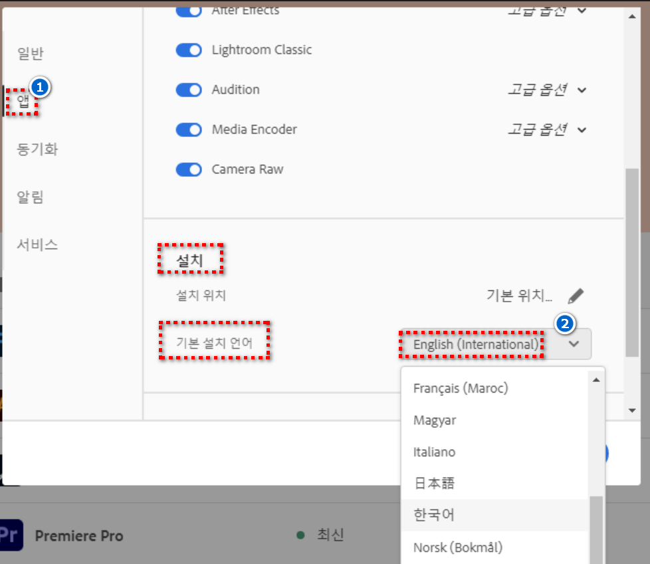Click the Premiere Pro app icon
This screenshot has height=564, width=650.
(x=12, y=535)
